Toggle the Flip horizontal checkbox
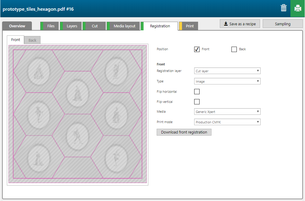305x201 pixels. coord(197,92)
